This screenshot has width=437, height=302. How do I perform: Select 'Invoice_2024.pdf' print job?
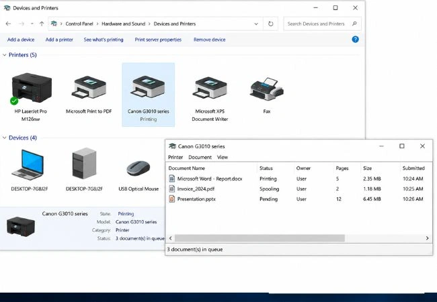(x=300, y=189)
